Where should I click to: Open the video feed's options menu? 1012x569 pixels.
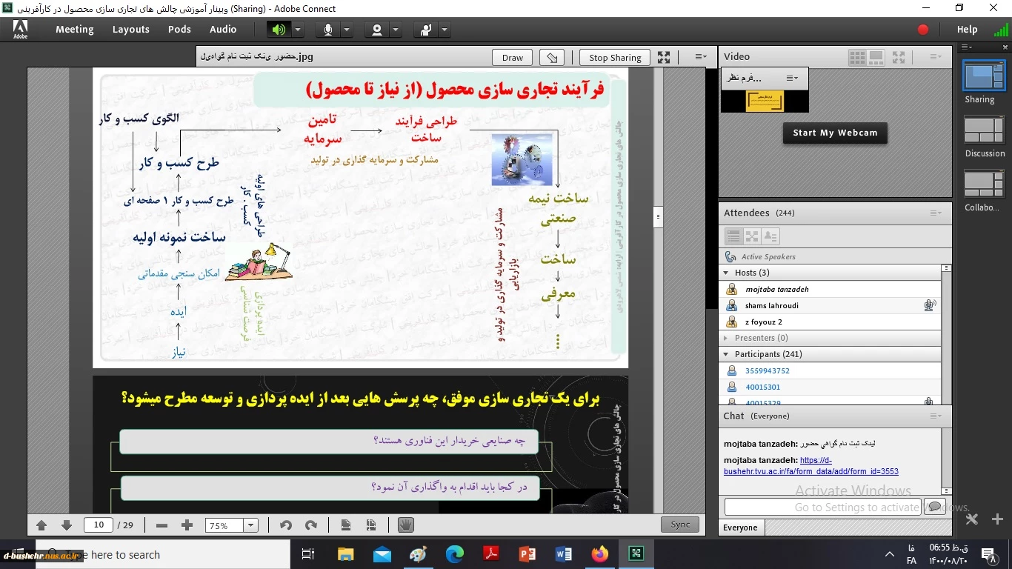pyautogui.click(x=792, y=78)
